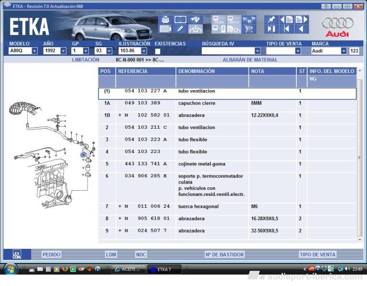This screenshot has width=367, height=286.
Task: Click the scrollbar down arrow of the parts list
Action: pos(359,240)
